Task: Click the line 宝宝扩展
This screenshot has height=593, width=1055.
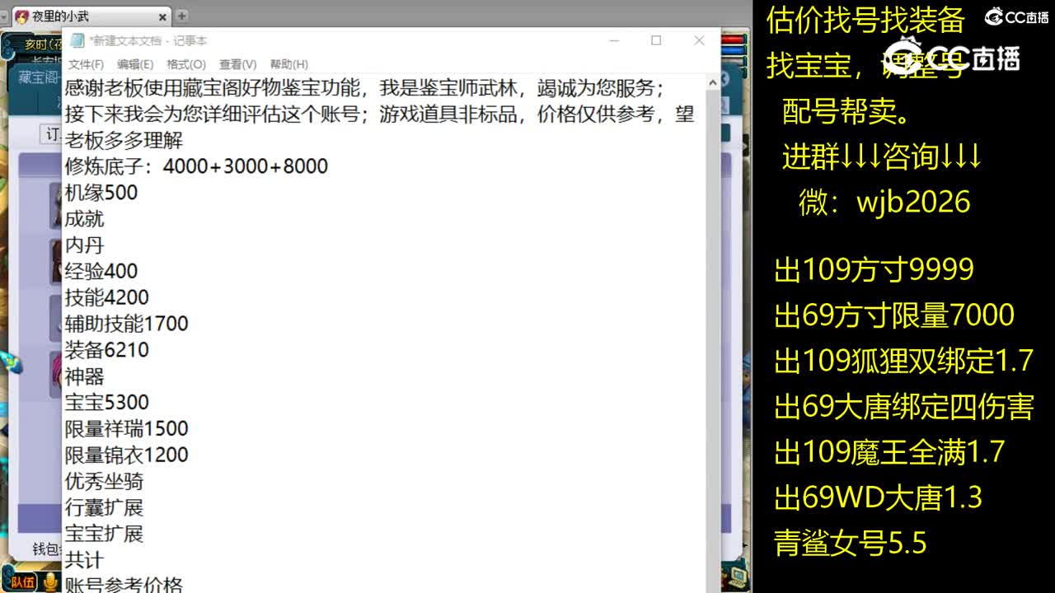Action: pos(104,534)
